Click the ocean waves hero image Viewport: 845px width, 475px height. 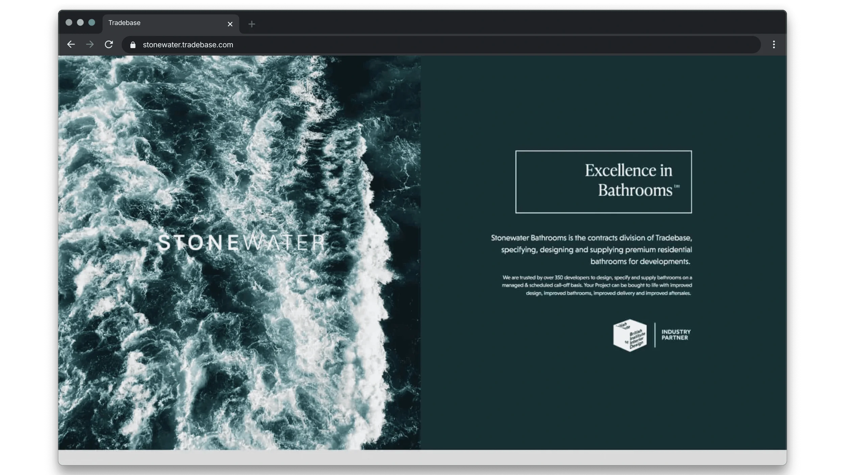click(237, 338)
